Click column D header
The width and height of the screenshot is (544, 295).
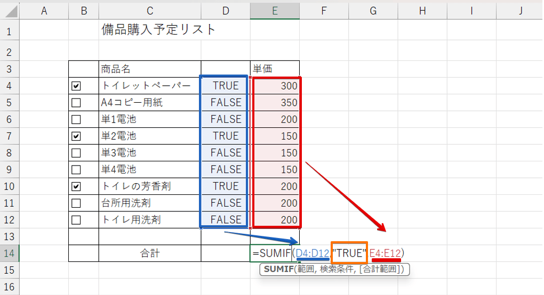(x=226, y=11)
